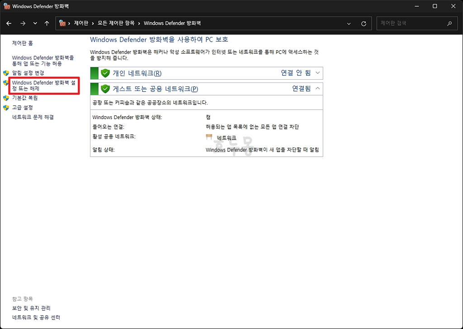Expand the 개인 네트워크 section chevron
The image size is (463, 329).
click(x=318, y=73)
